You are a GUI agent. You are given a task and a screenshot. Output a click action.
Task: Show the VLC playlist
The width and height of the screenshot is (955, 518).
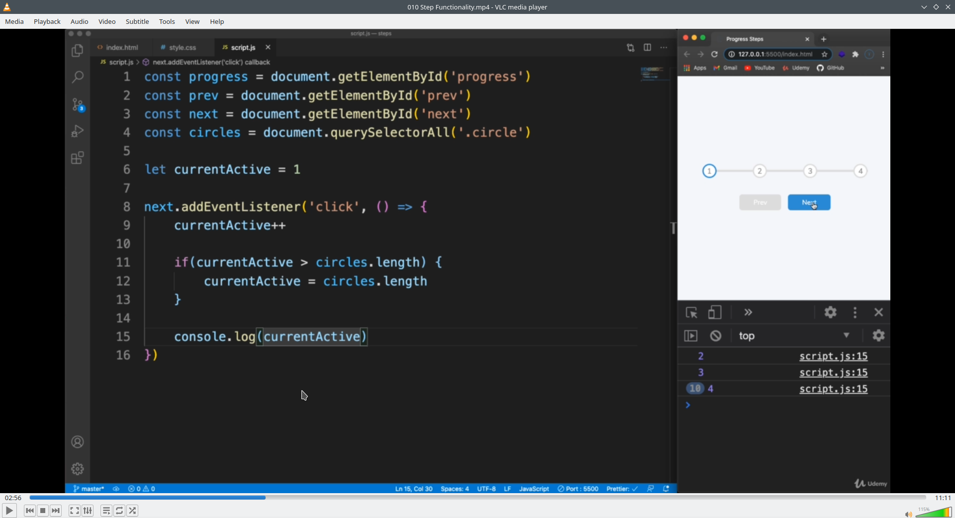(x=106, y=511)
